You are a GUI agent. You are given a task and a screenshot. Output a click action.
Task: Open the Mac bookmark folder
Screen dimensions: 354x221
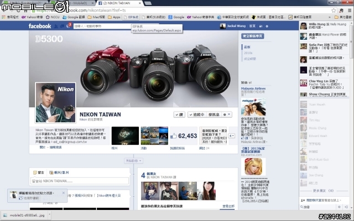click(96, 17)
